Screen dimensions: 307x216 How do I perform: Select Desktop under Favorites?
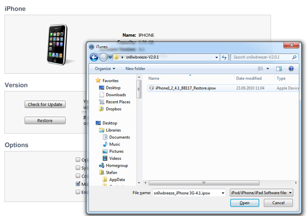point(113,88)
